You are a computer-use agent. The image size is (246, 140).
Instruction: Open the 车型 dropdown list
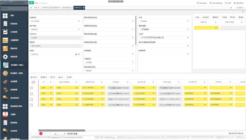pyautogui.click(x=188, y=21)
